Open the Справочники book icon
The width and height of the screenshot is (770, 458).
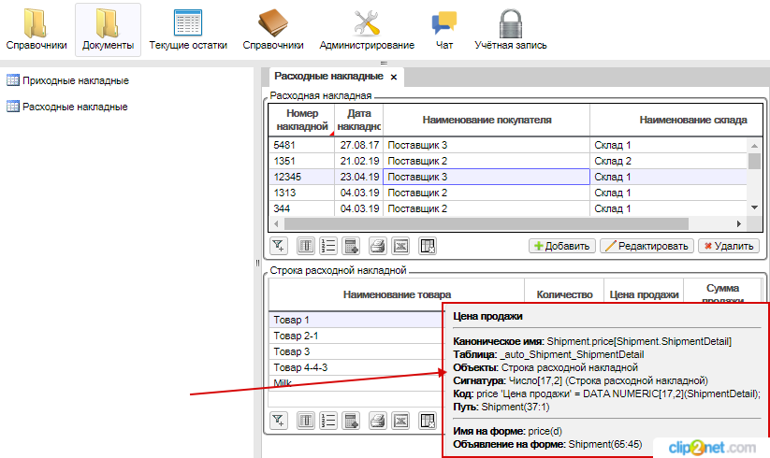tap(273, 29)
